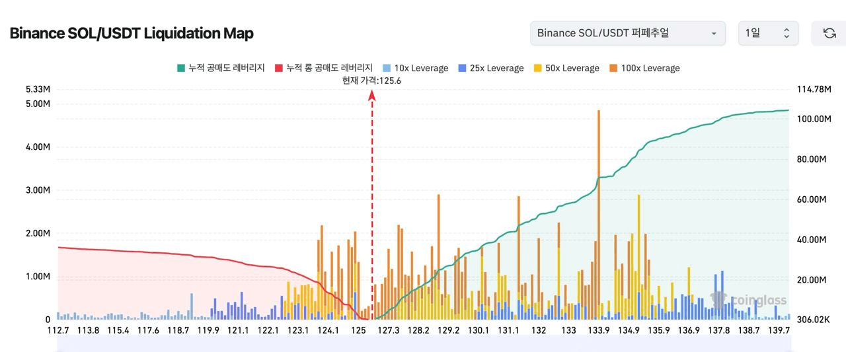Click the 100.00M right axis label
This screenshot has height=352, width=846.
[813, 119]
